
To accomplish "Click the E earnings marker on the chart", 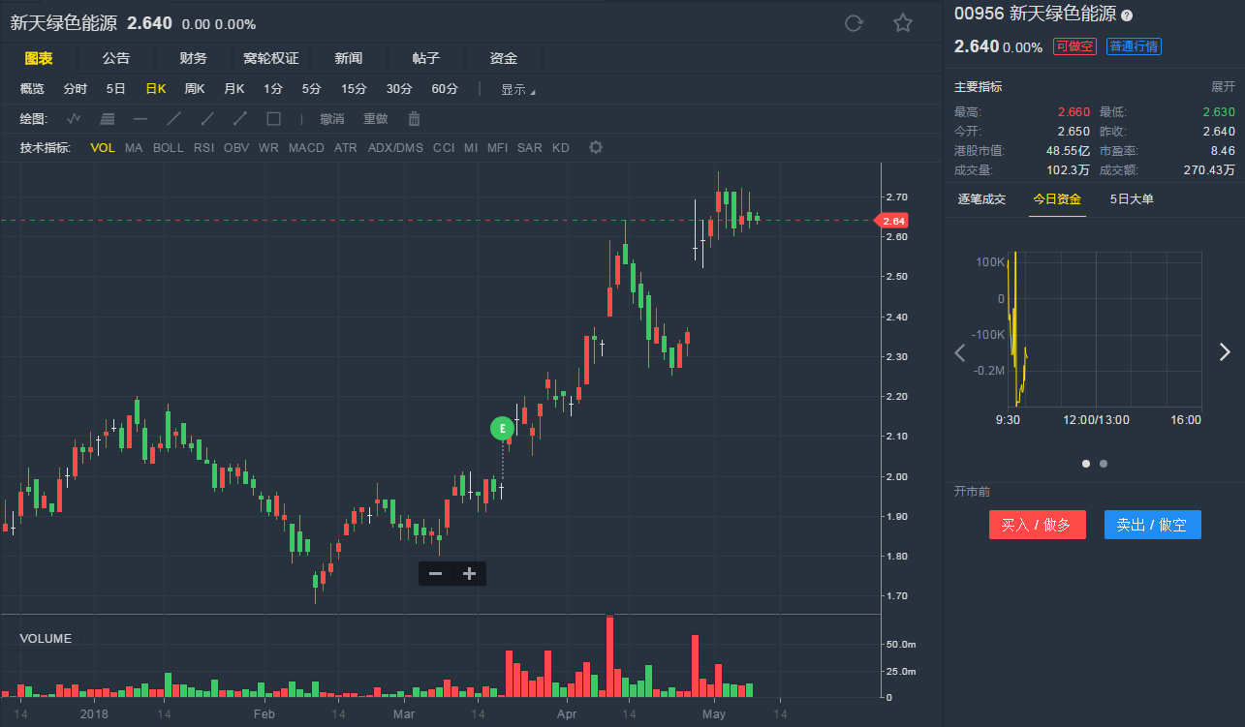I will [502, 428].
